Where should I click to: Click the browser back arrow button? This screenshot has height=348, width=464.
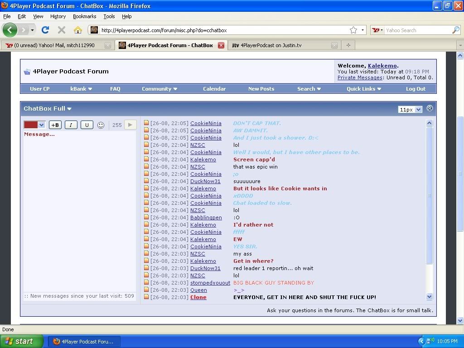[x=10, y=30]
